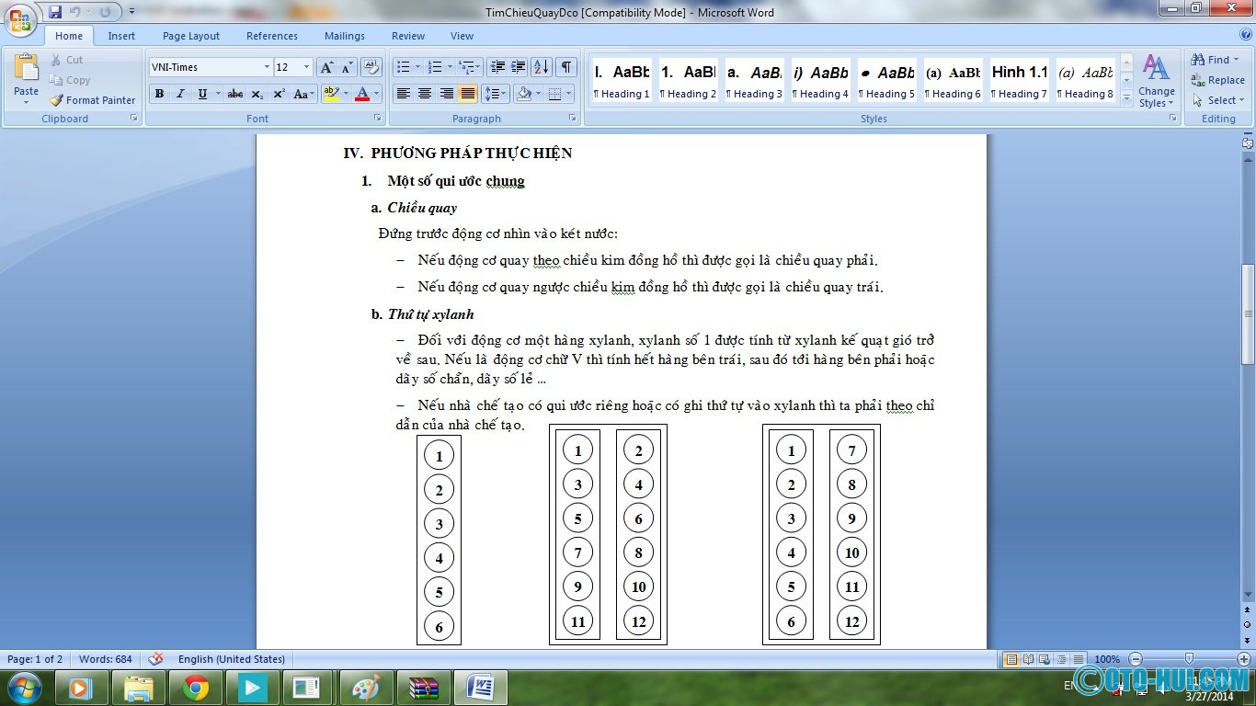1256x706 pixels.
Task: Click the Paste icon
Action: pyautogui.click(x=27, y=67)
